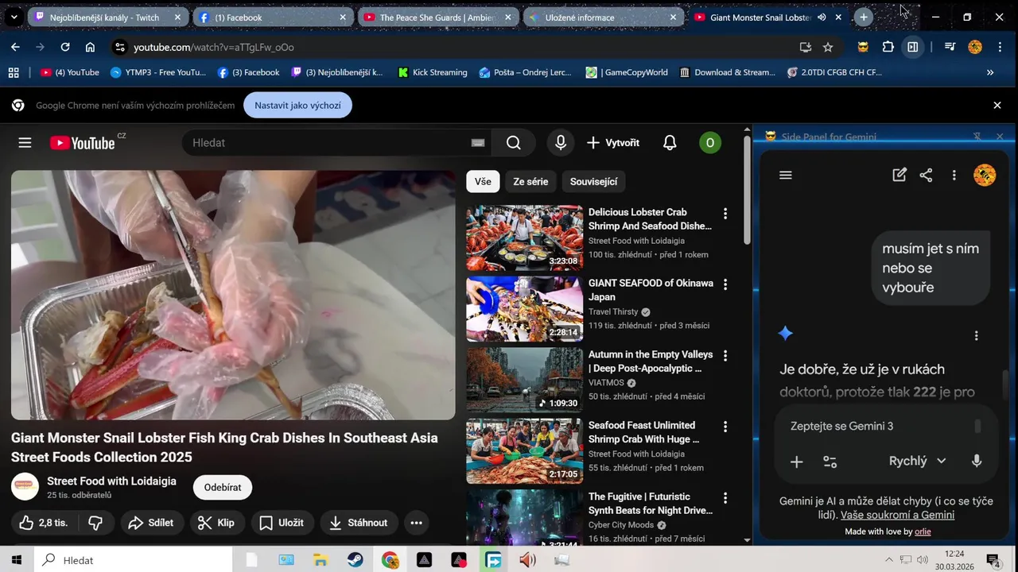Unpin the Side Panel for Gemini

point(977,137)
